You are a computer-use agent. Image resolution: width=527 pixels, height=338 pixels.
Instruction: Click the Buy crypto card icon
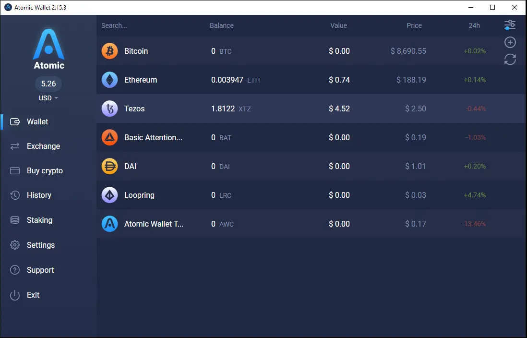tap(15, 171)
